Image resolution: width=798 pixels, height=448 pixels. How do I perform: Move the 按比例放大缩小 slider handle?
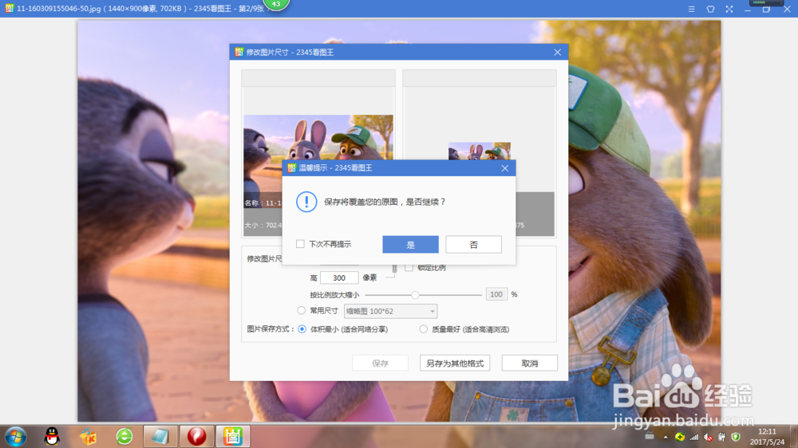tap(415, 295)
